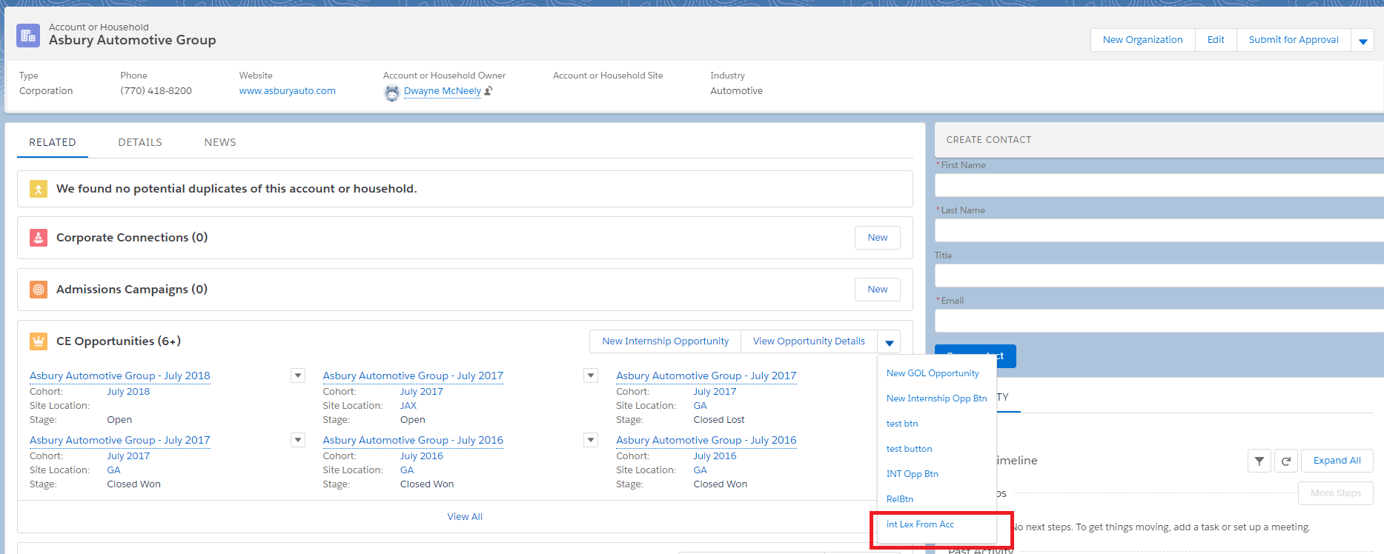
Task: Click New button for Corporate Connections
Action: [877, 238]
